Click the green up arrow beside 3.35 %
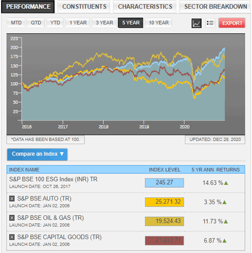This screenshot has width=252, height=253. pyautogui.click(x=224, y=202)
